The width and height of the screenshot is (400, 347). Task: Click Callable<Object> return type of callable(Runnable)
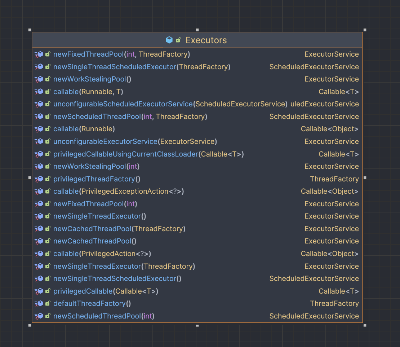point(330,129)
